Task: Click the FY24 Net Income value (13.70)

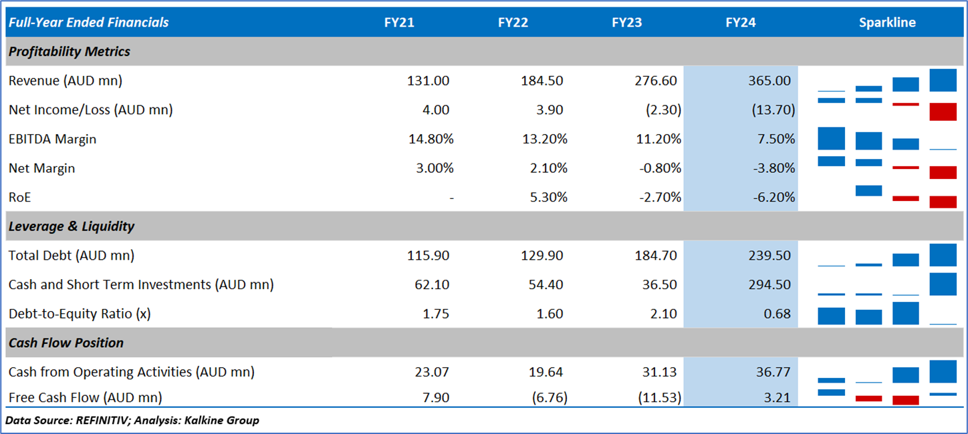Action: click(x=769, y=110)
